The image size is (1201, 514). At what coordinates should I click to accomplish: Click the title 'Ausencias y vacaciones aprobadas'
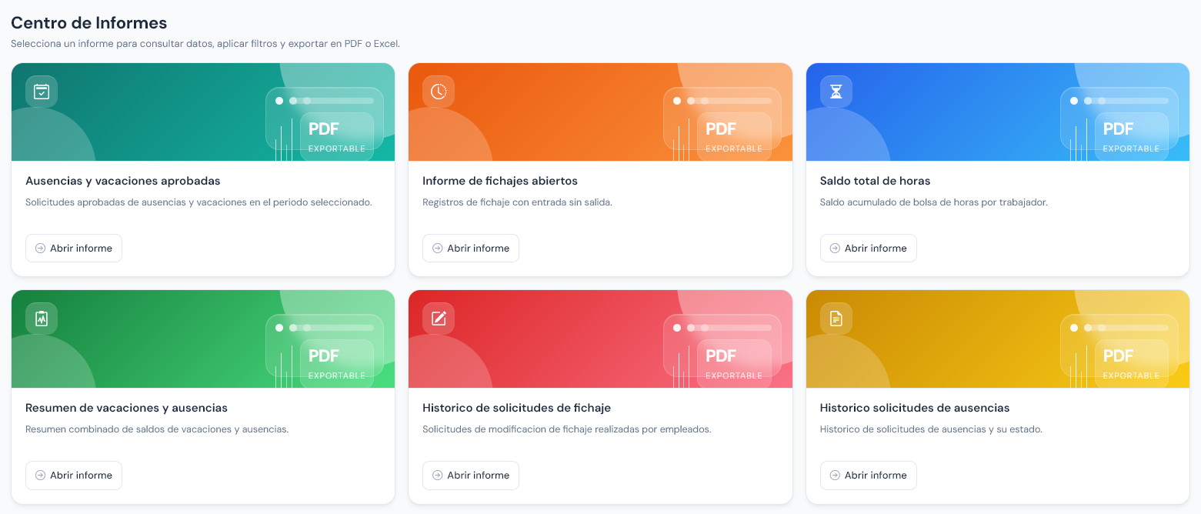click(123, 182)
